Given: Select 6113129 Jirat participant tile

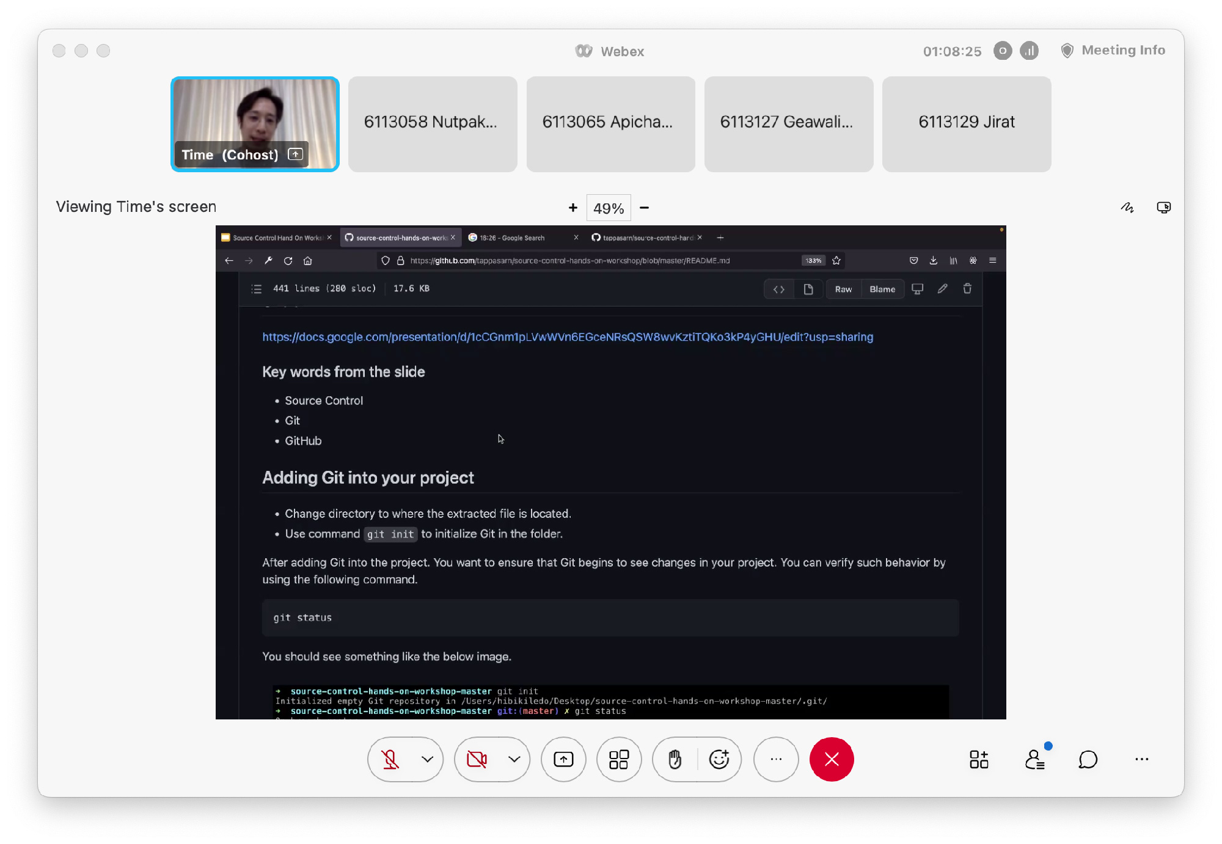Looking at the screenshot, I should pyautogui.click(x=967, y=124).
